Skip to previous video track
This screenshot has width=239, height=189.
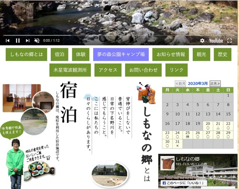(8, 41)
